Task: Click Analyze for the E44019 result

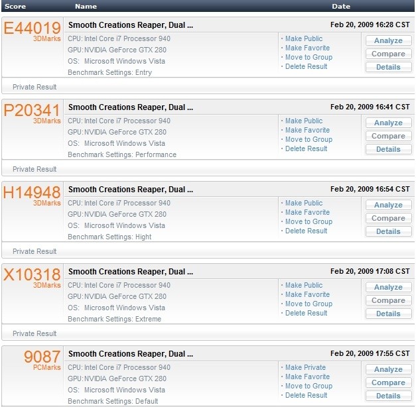Action: (x=388, y=40)
